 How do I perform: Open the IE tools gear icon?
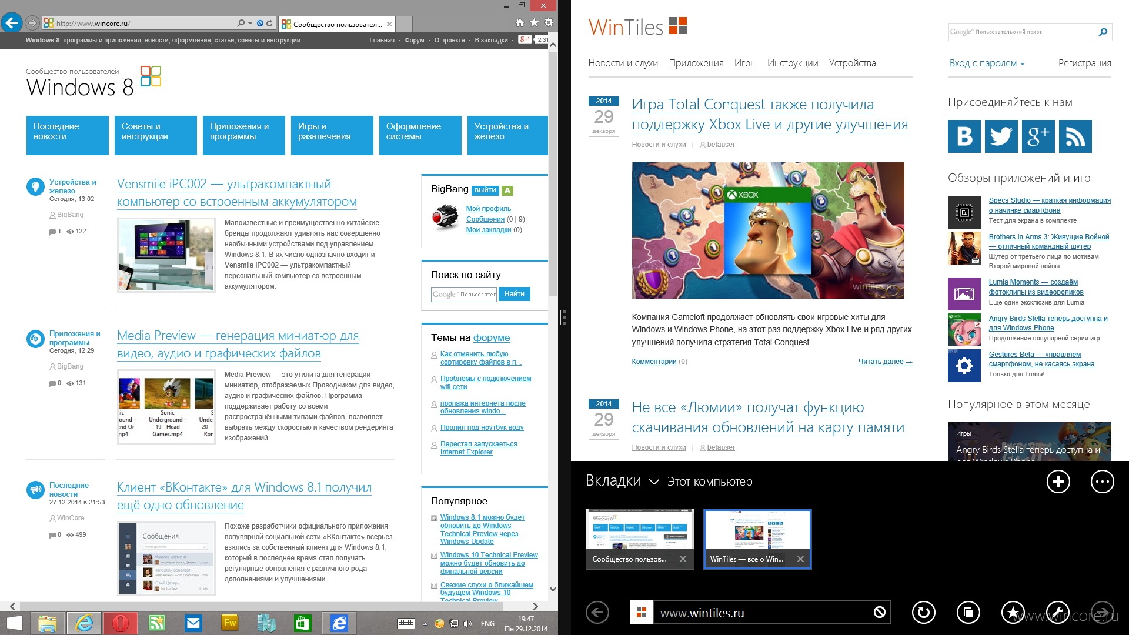pos(548,23)
